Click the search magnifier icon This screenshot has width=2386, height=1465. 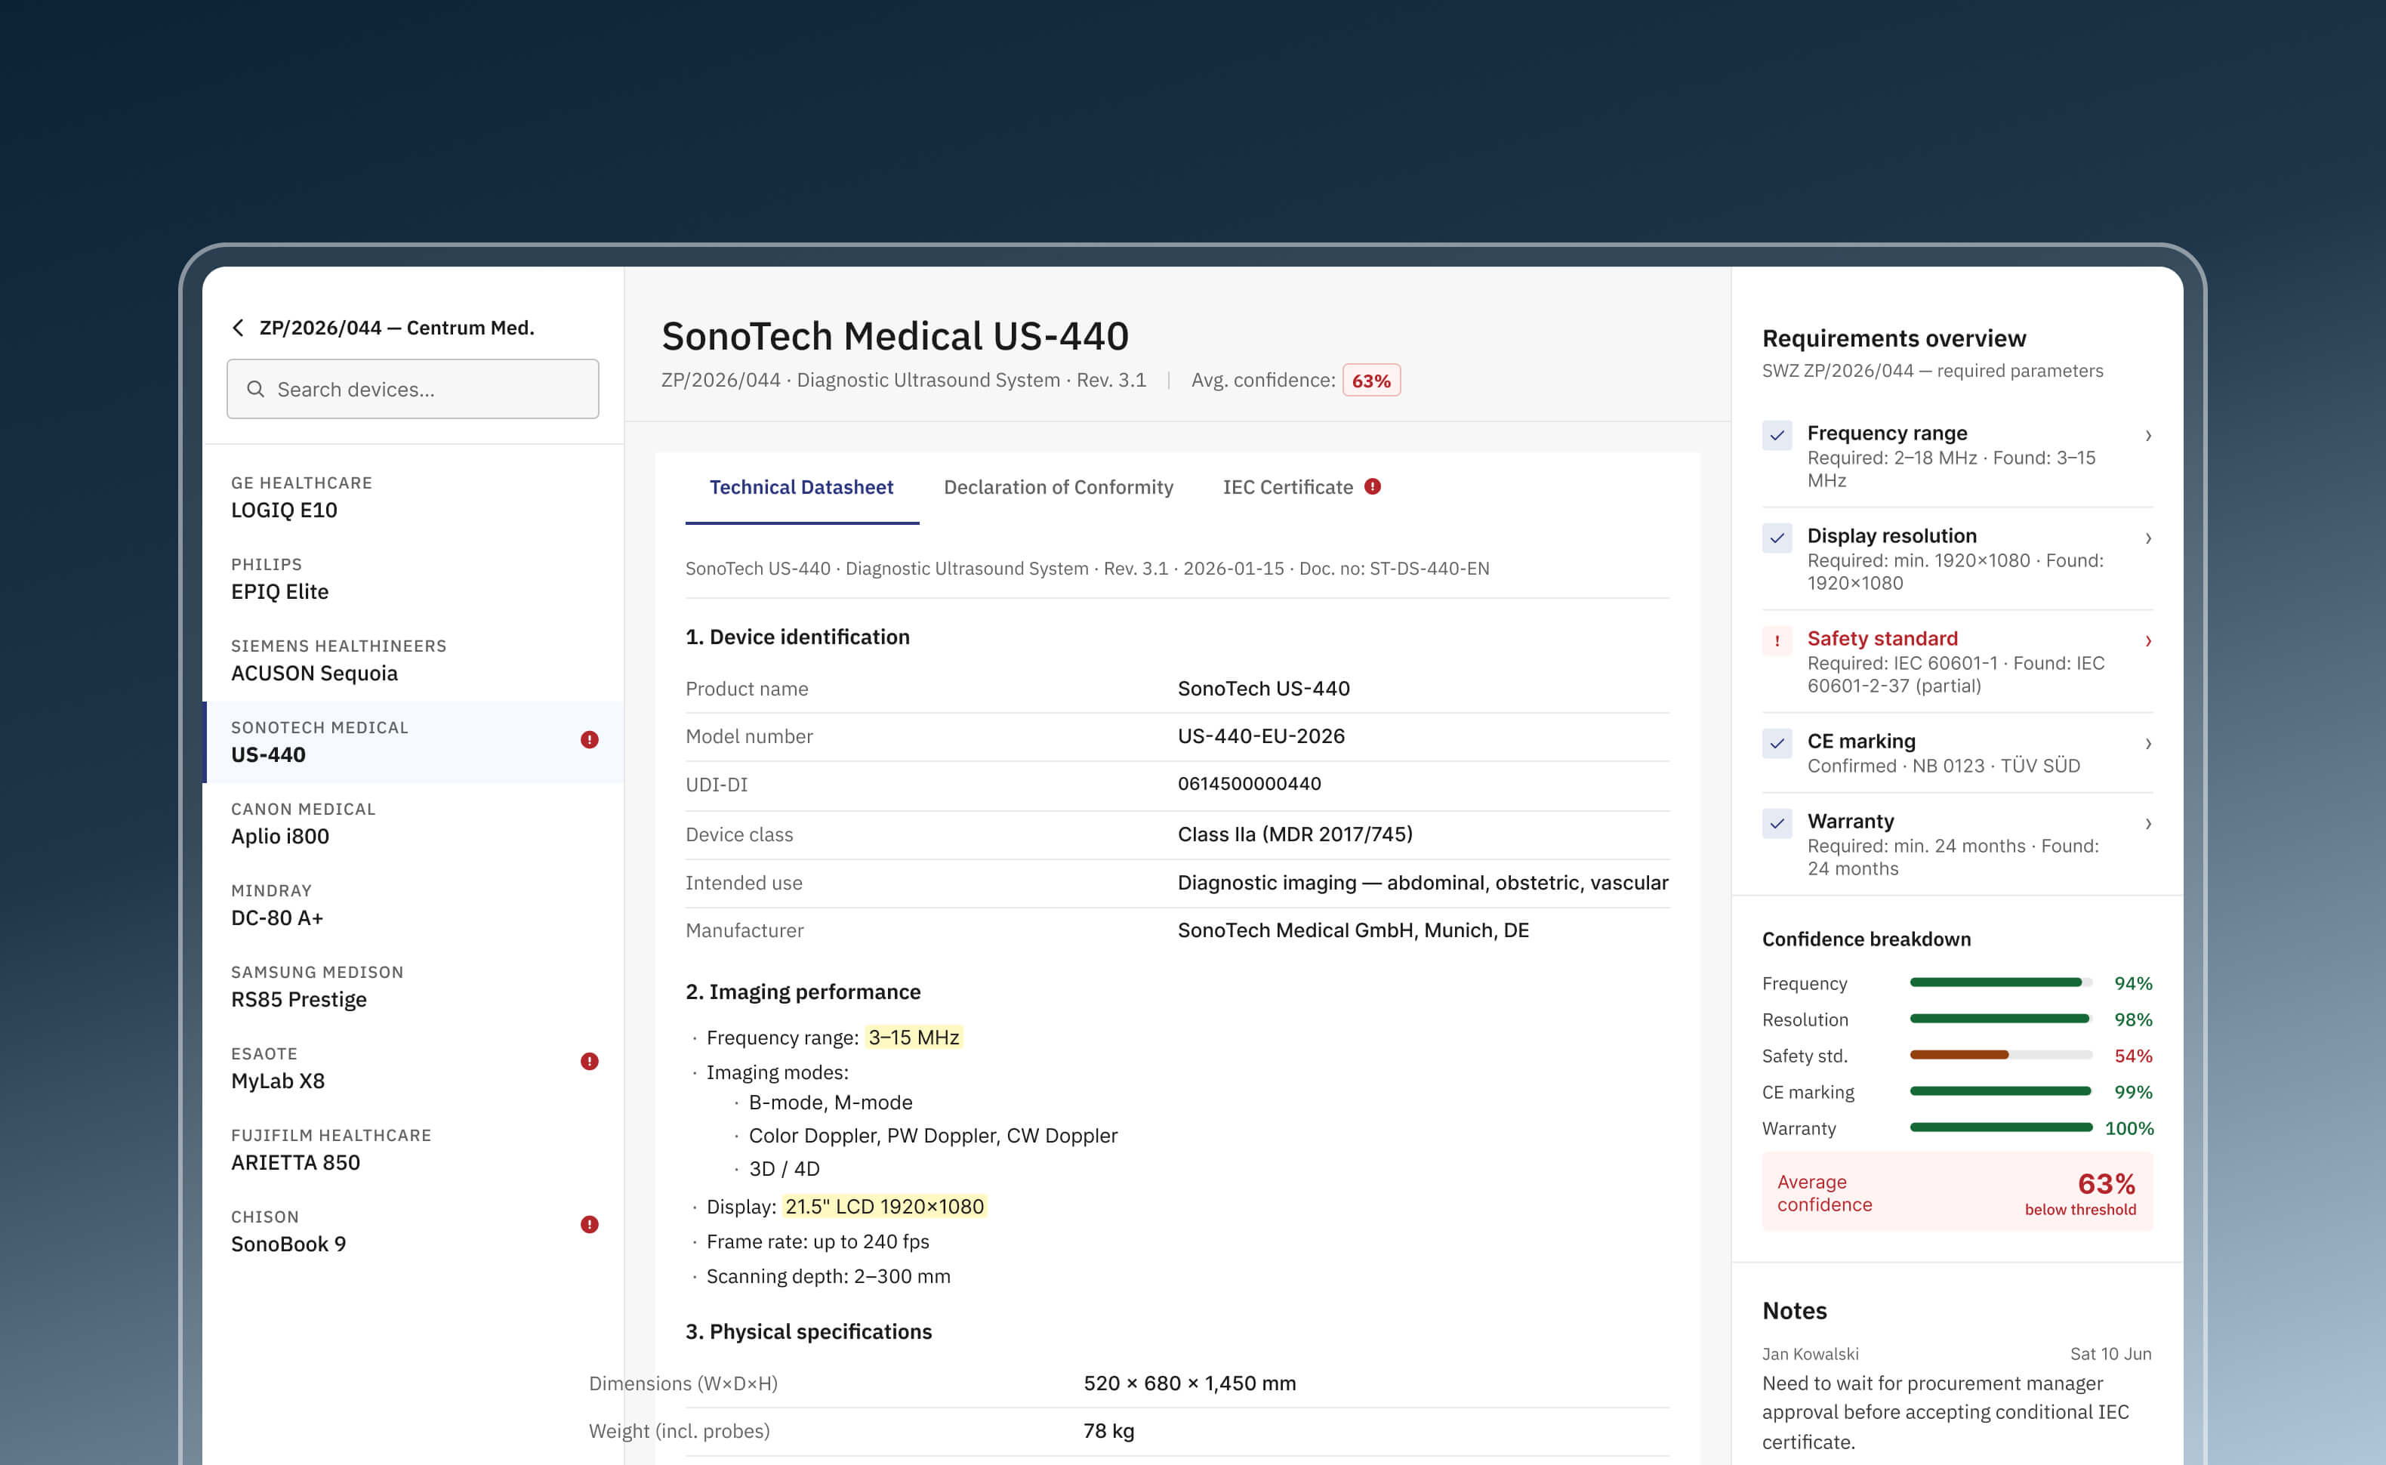(256, 390)
